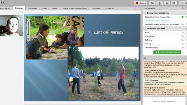187x105 pixels.
Task: Switch to single-pane layout icon
Action: [136, 8]
